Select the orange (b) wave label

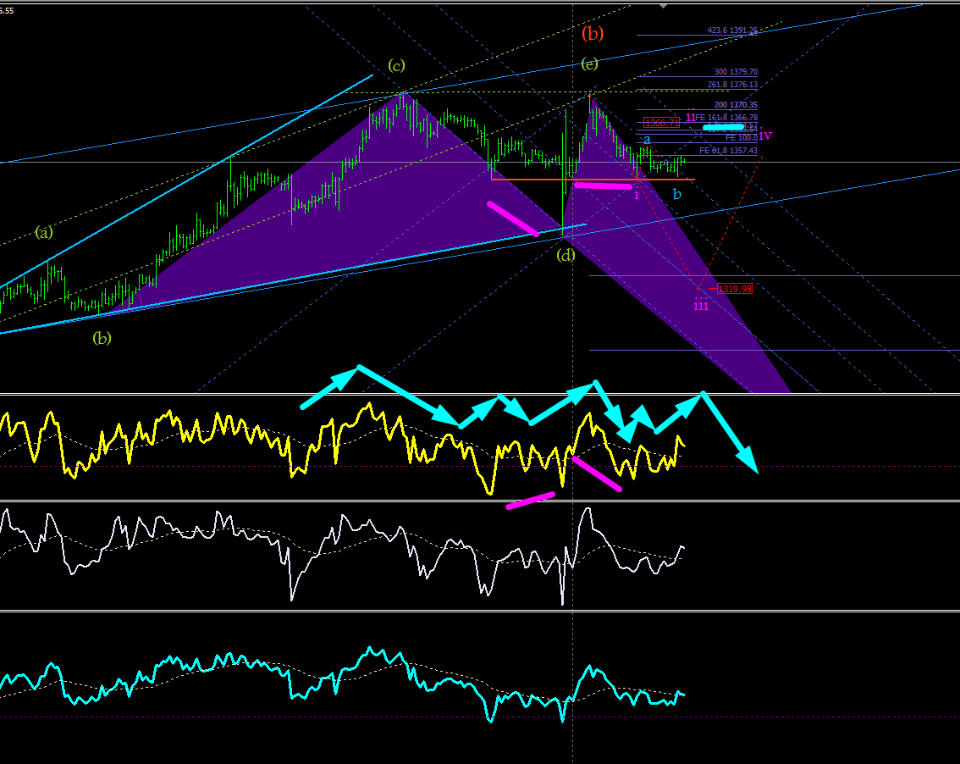pos(592,33)
